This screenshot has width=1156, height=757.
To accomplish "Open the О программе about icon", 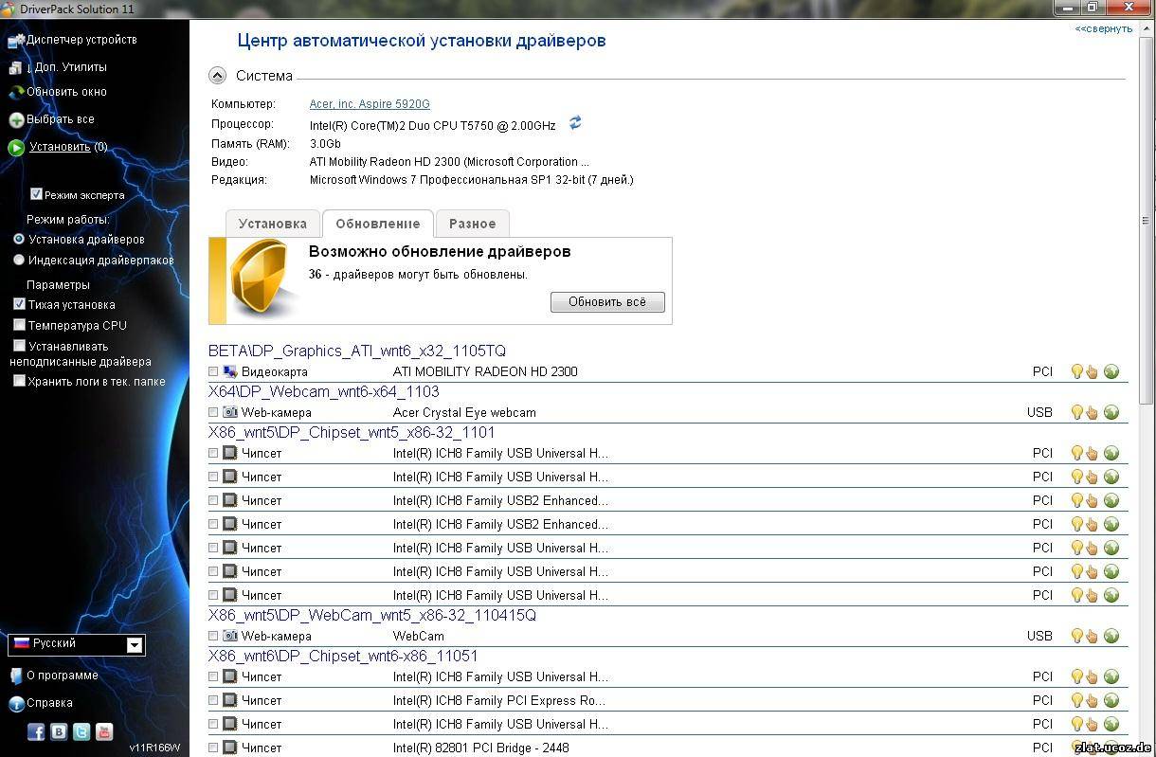I will (16, 676).
